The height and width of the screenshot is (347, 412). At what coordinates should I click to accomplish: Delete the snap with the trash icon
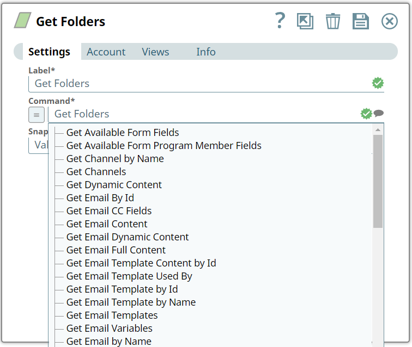(333, 21)
